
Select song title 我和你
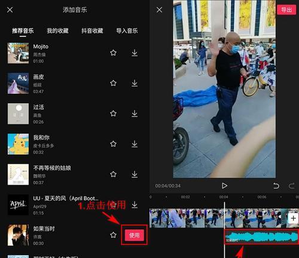41,137
